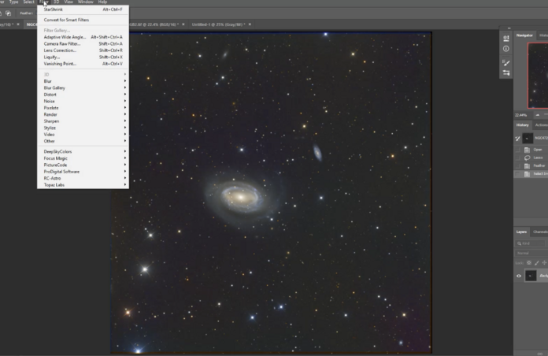Open the DeepSkyColors plugin submenu
Screen dimensions: 548x356
pyautogui.click(x=83, y=151)
